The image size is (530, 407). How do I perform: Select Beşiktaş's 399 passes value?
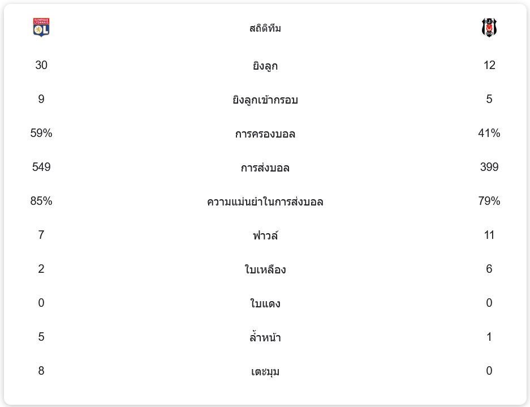point(489,167)
